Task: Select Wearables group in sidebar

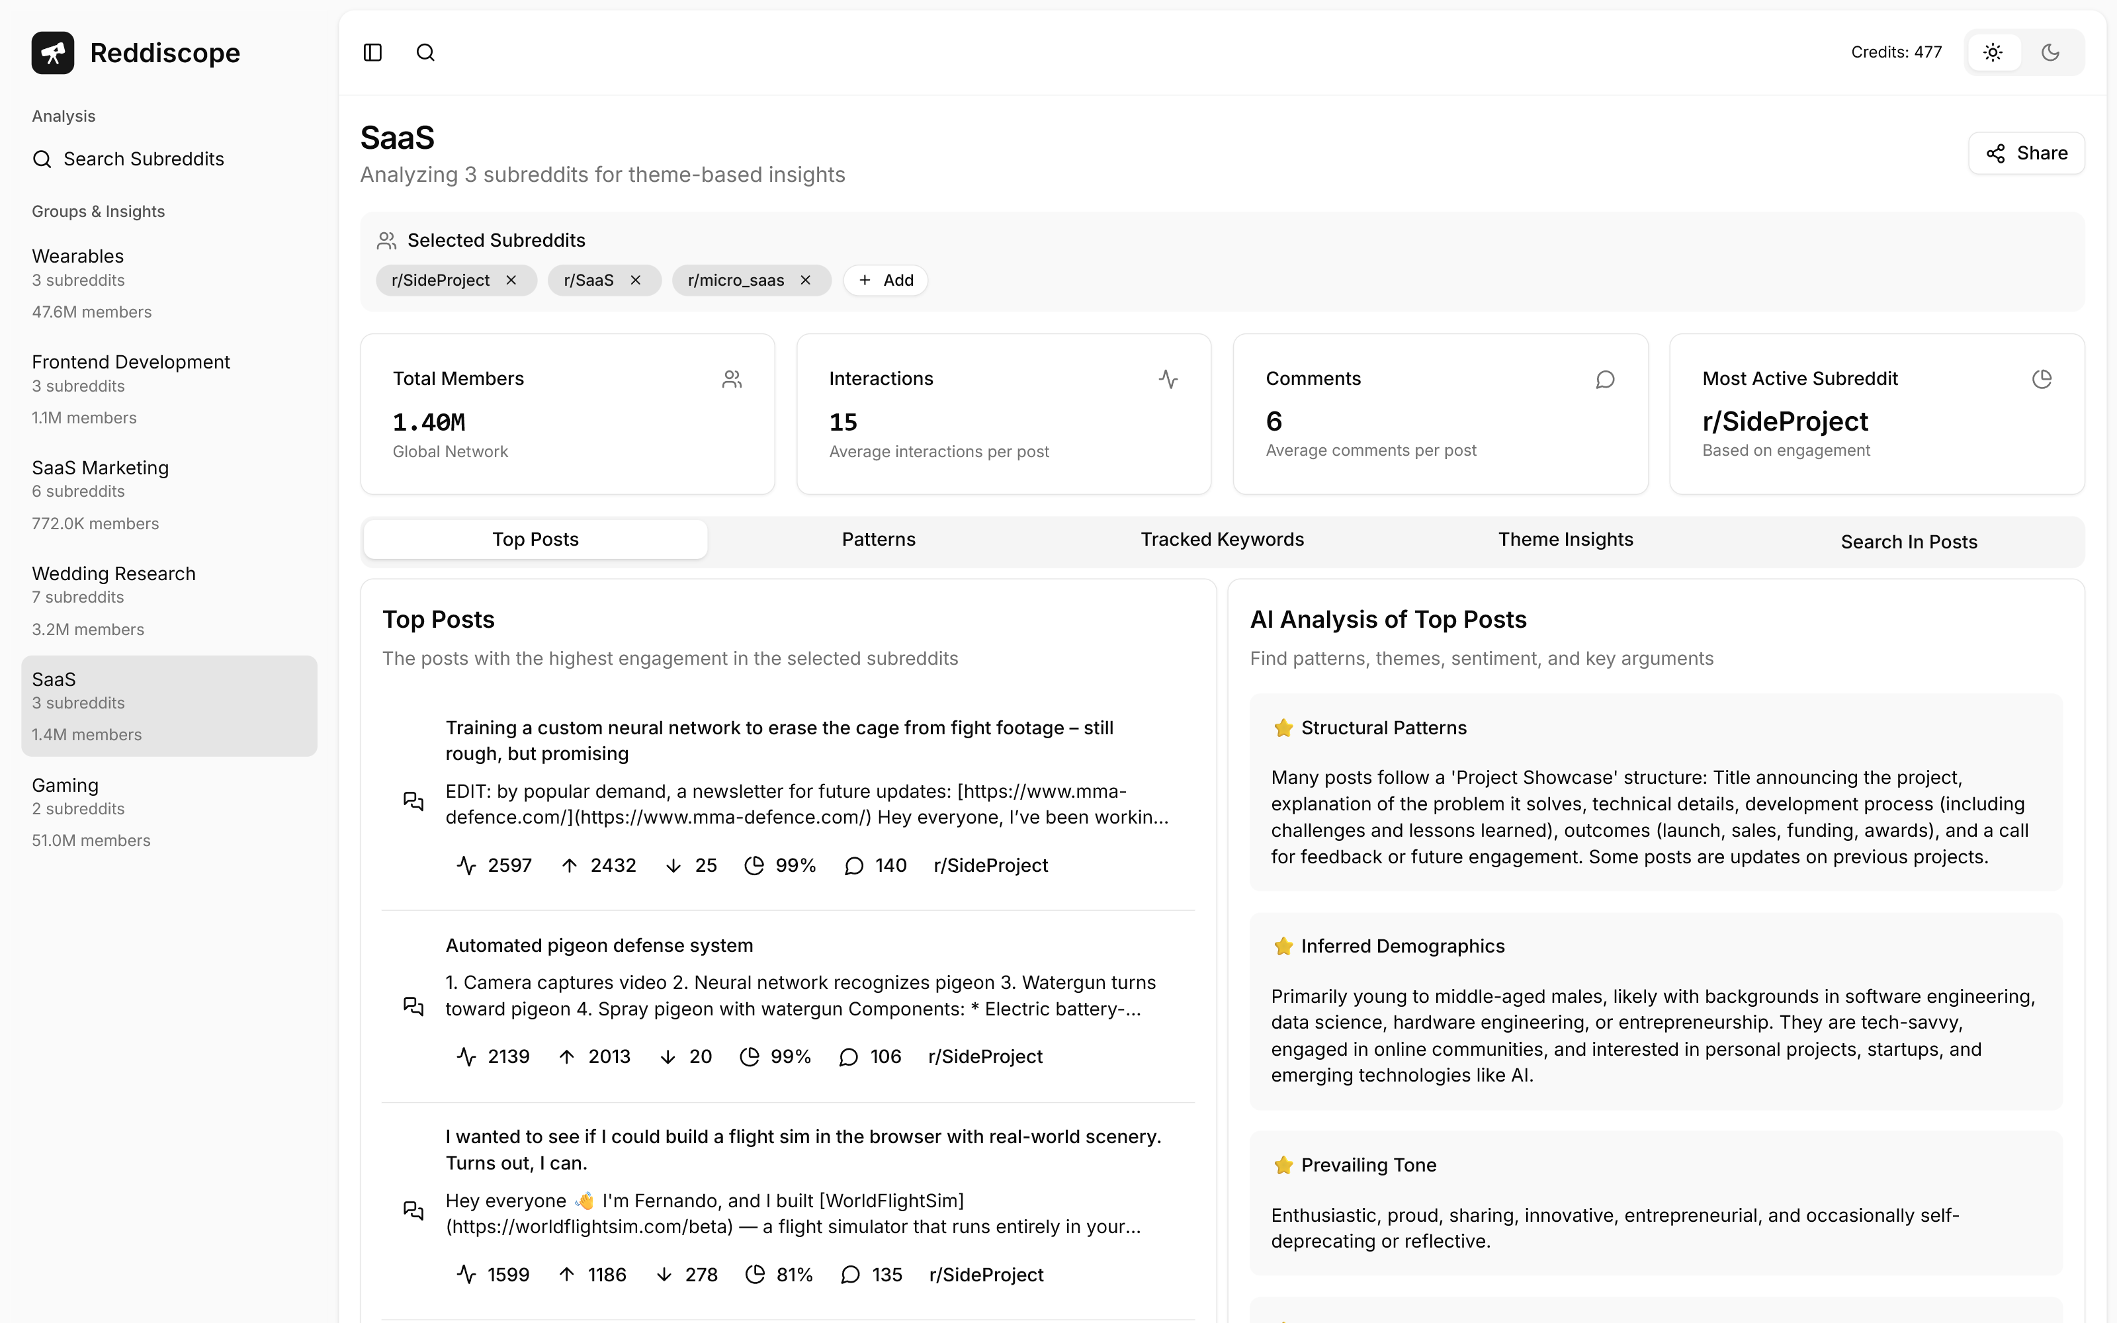Action: pyautogui.click(x=78, y=257)
